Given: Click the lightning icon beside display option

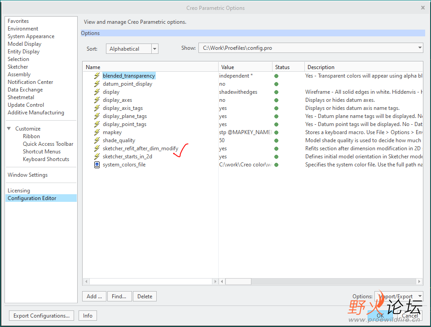Looking at the screenshot, I should click(97, 92).
